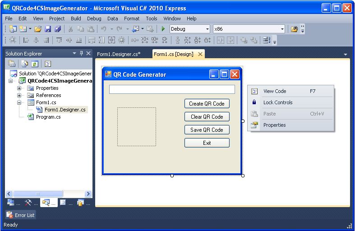Open the Undo history dropdown arrow
The height and width of the screenshot is (231, 355).
pos(111,29)
